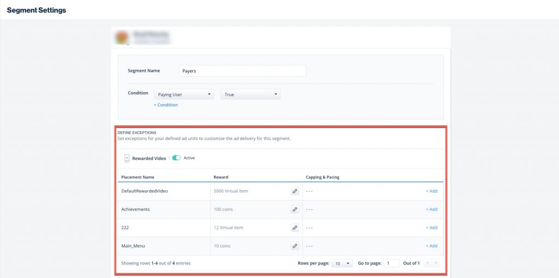Click the Go to page number field
Screen dimensions: 559x278
point(391,263)
